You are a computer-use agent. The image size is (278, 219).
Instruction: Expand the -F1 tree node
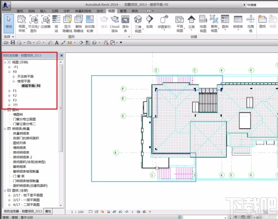click(x=9, y=67)
